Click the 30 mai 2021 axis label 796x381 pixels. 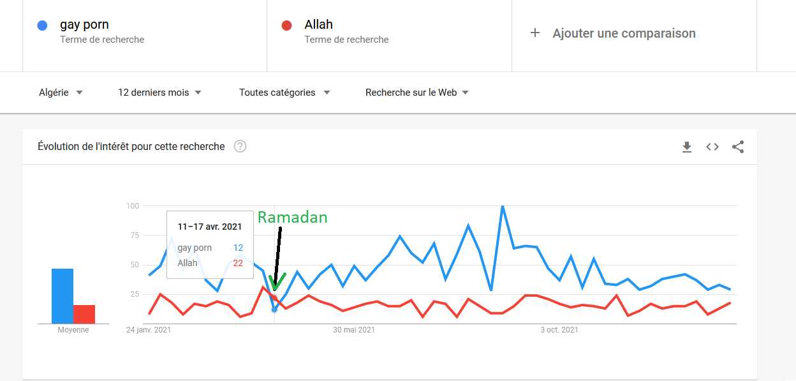point(354,330)
